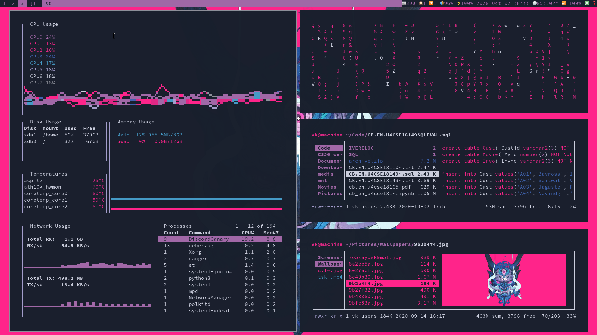This screenshot has height=335, width=597.
Task: Open the Pictures directory in ranger sidebar
Action: tap(330, 194)
